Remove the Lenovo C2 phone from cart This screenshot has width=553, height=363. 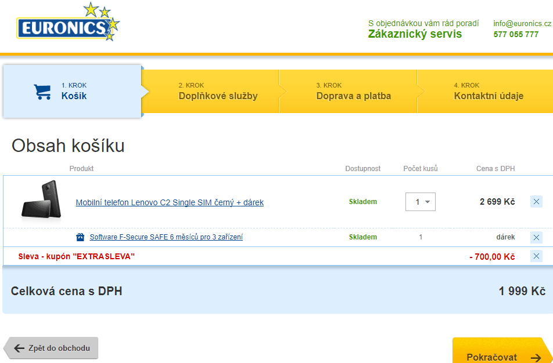(x=536, y=202)
